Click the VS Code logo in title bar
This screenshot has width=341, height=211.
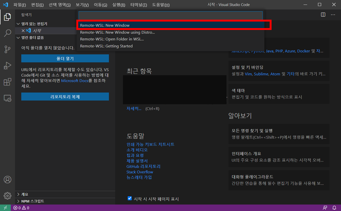pyautogui.click(x=6, y=5)
